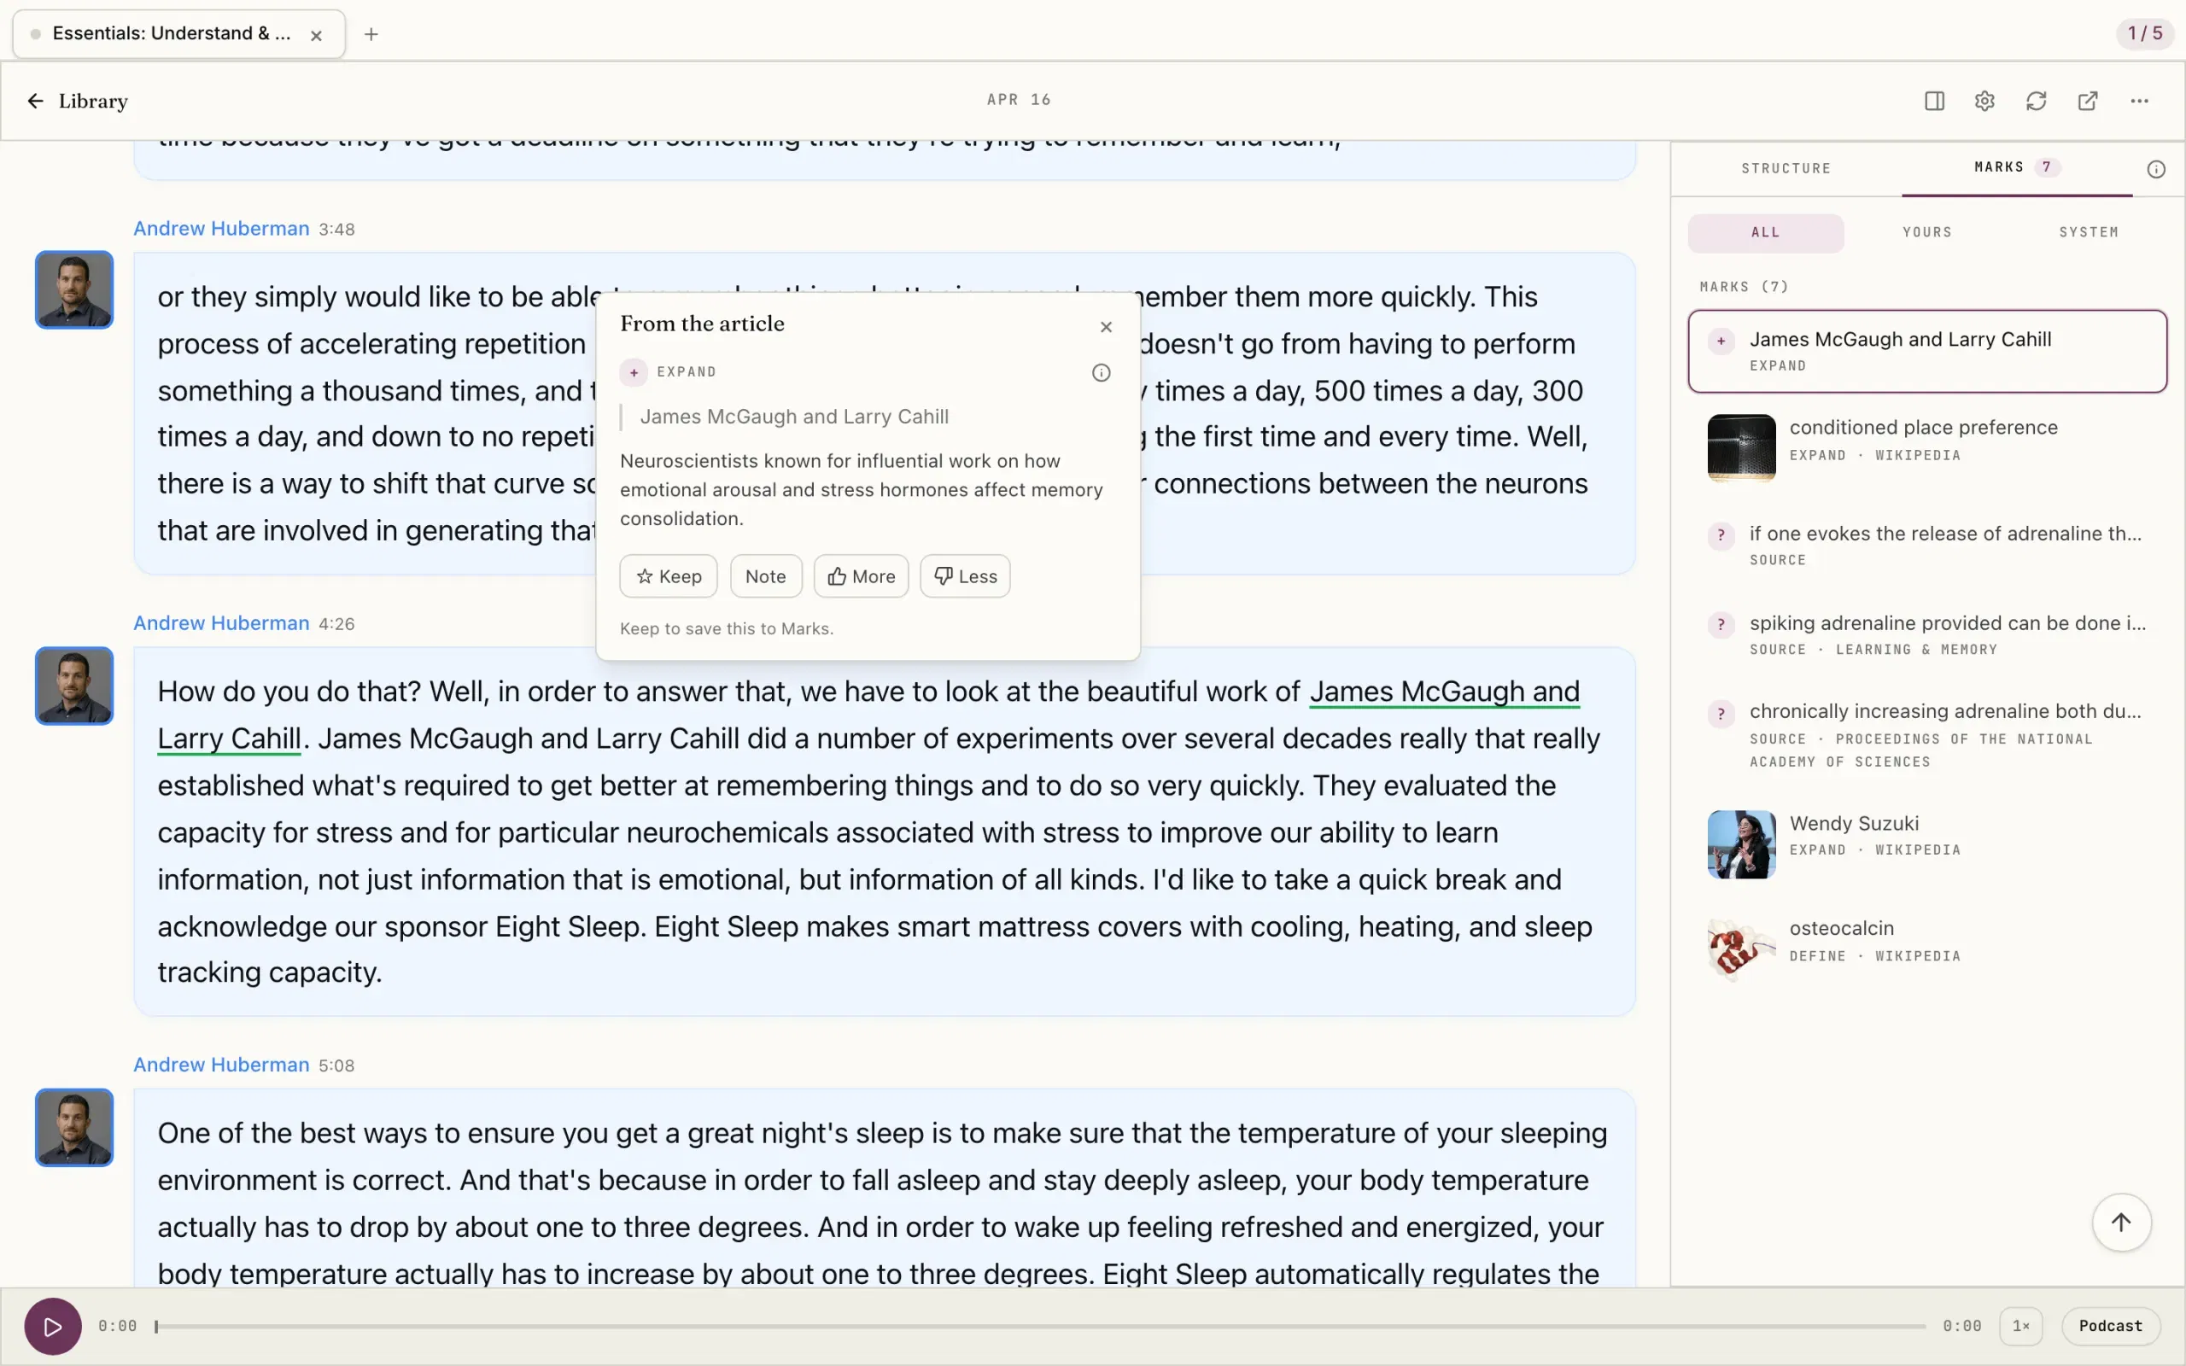Select James McGaugh and Larry Cahill mark
This screenshot has width=2186, height=1366.
1926,352
